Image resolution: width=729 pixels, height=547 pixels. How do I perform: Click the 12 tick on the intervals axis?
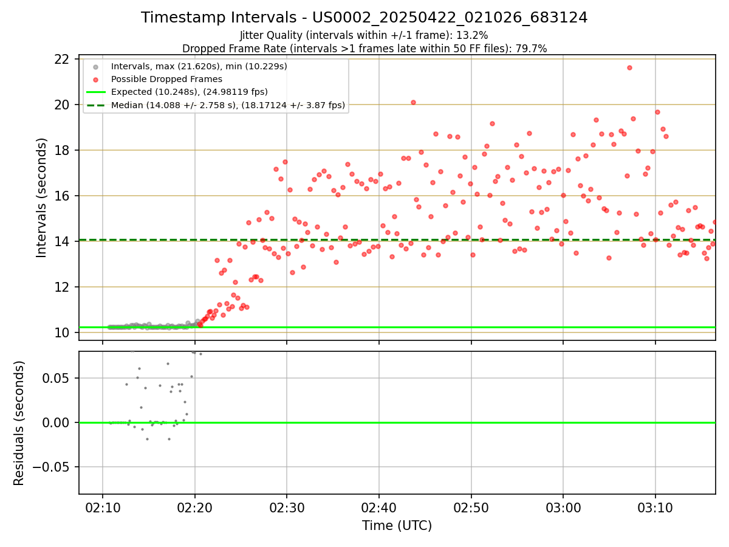(x=63, y=287)
